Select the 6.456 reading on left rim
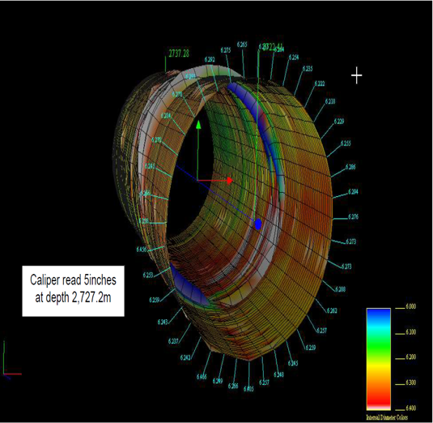Image resolution: width=433 pixels, height=423 pixels. pos(142,250)
